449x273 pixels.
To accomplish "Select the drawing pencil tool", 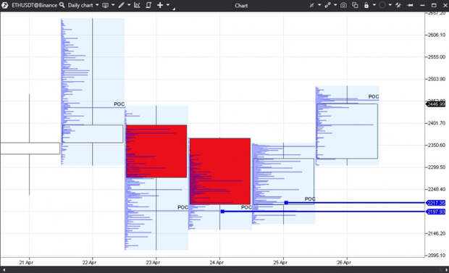I will point(122,5).
